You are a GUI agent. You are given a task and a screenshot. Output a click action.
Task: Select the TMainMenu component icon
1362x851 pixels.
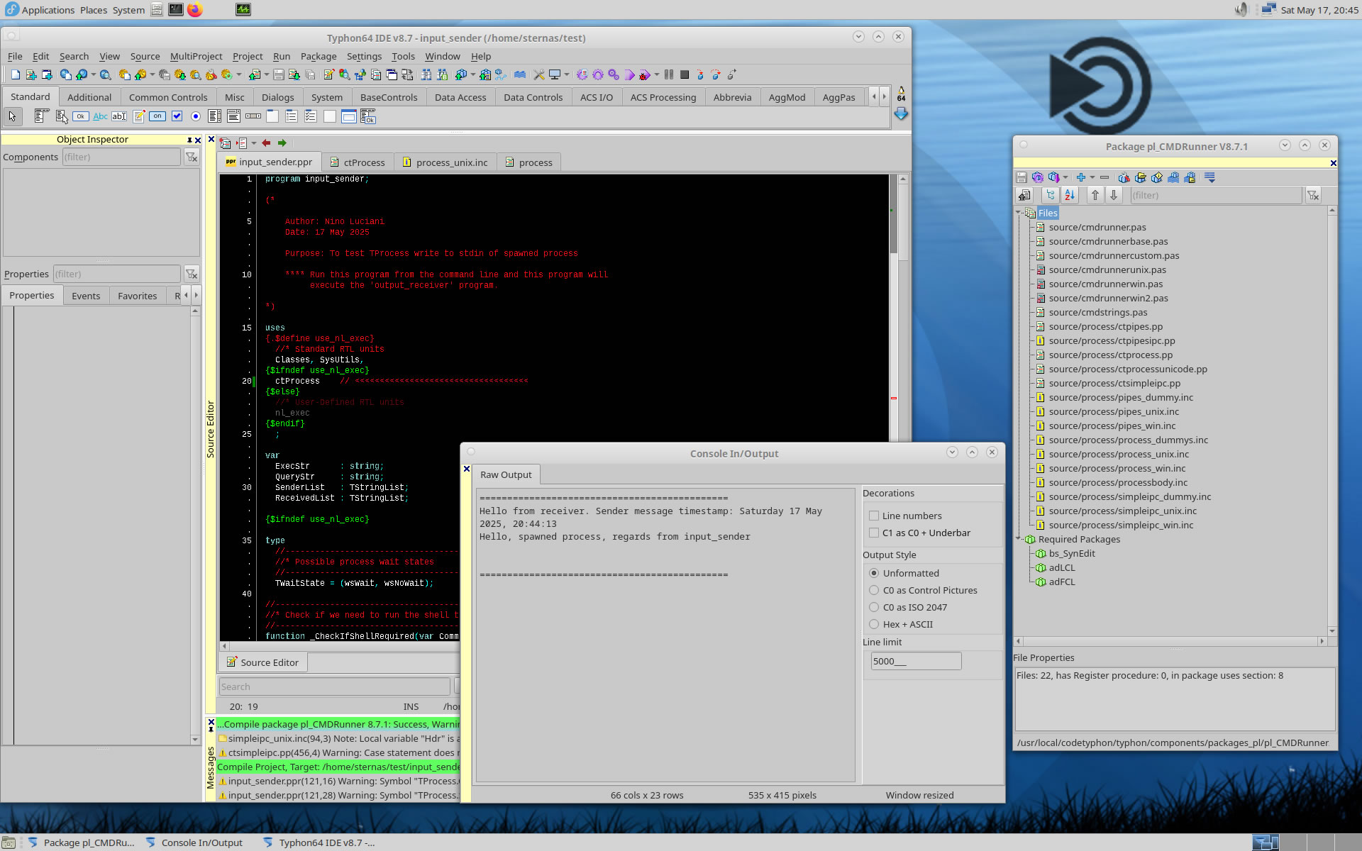point(41,116)
